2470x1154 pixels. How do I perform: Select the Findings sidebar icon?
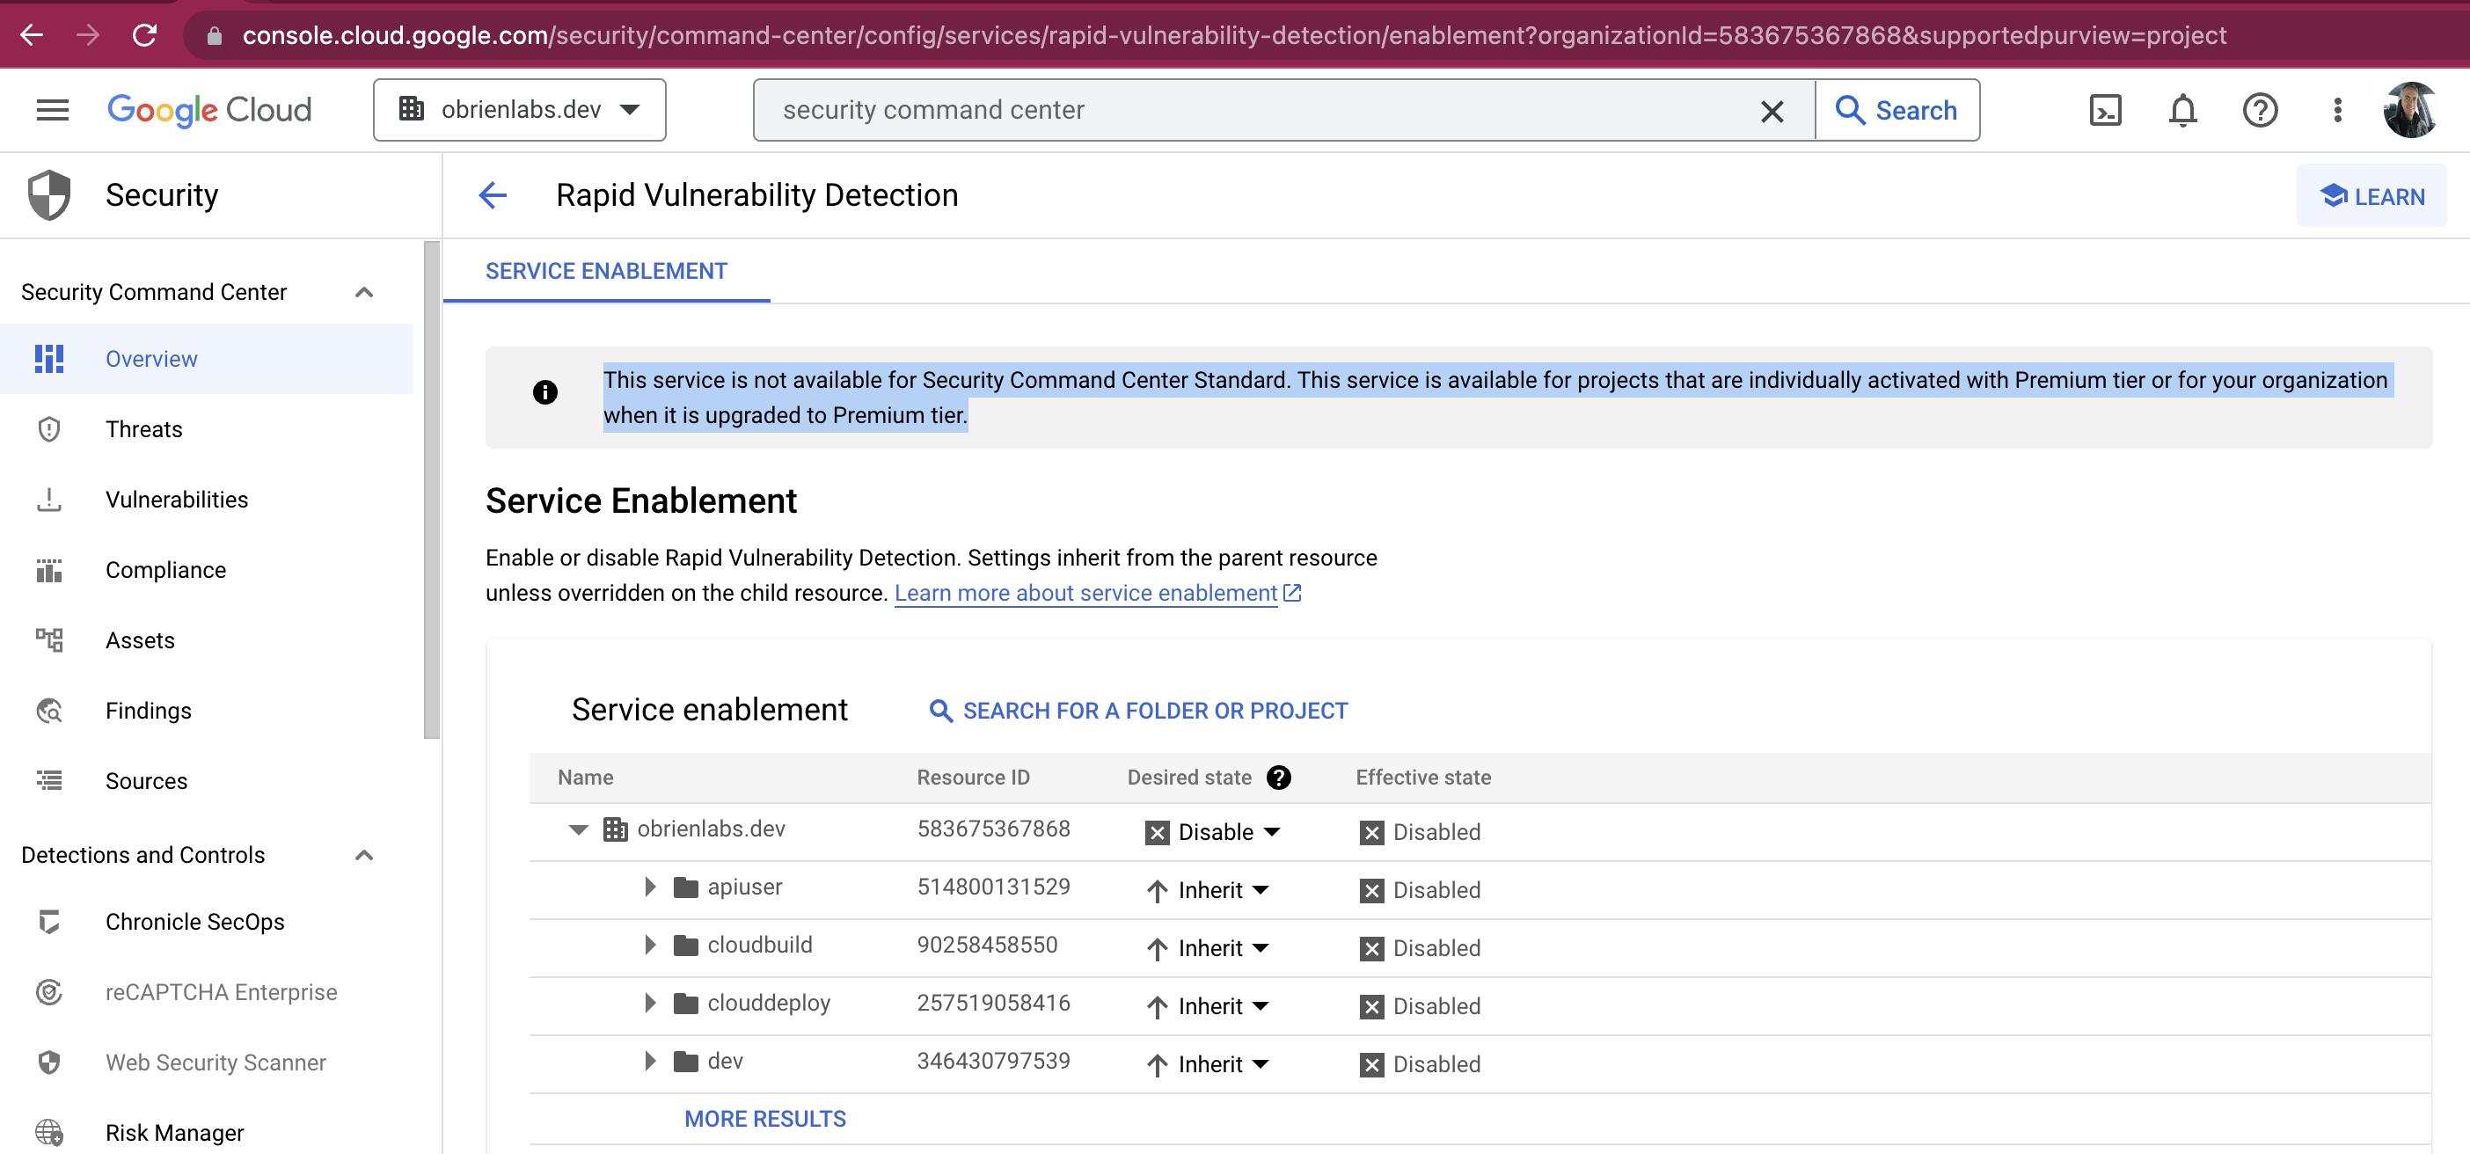[x=49, y=710]
